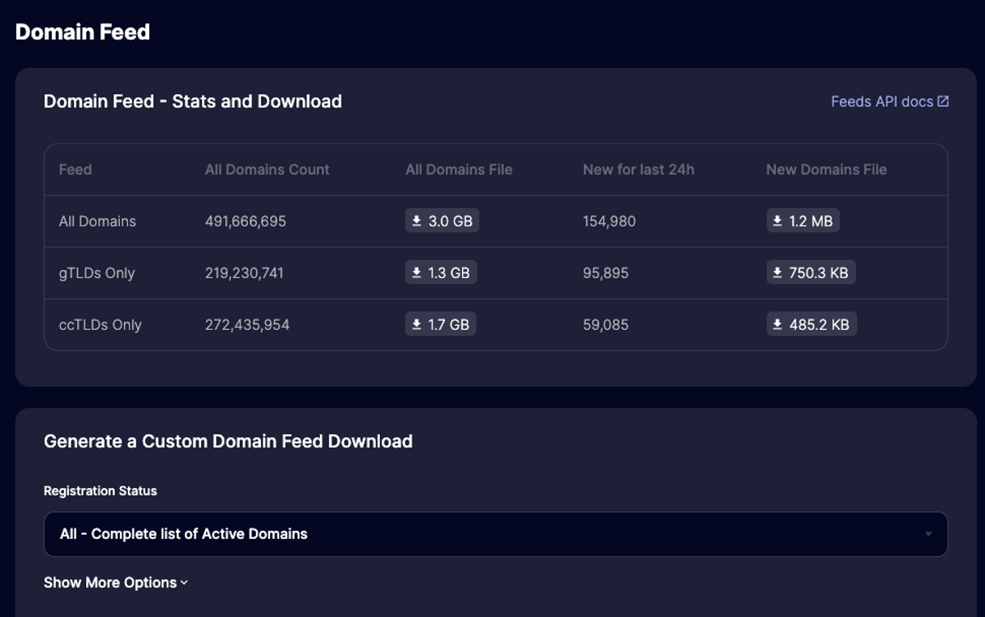This screenshot has width=985, height=617.
Task: Click the gTLDs Only row label
Action: (x=97, y=273)
